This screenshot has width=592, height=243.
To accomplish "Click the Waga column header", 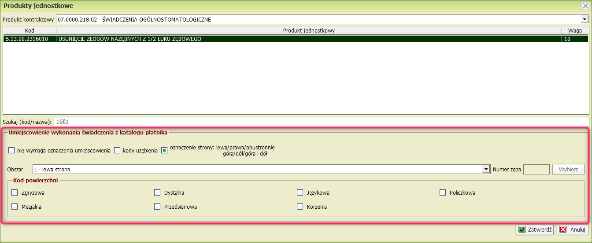I will (x=575, y=31).
